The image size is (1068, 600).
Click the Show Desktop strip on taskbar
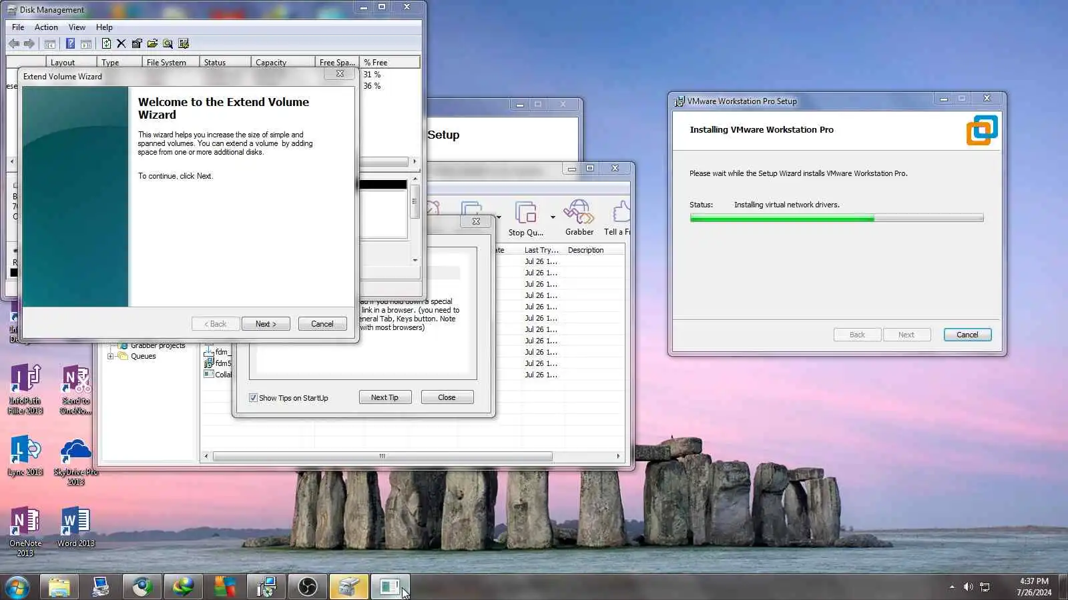(1063, 587)
